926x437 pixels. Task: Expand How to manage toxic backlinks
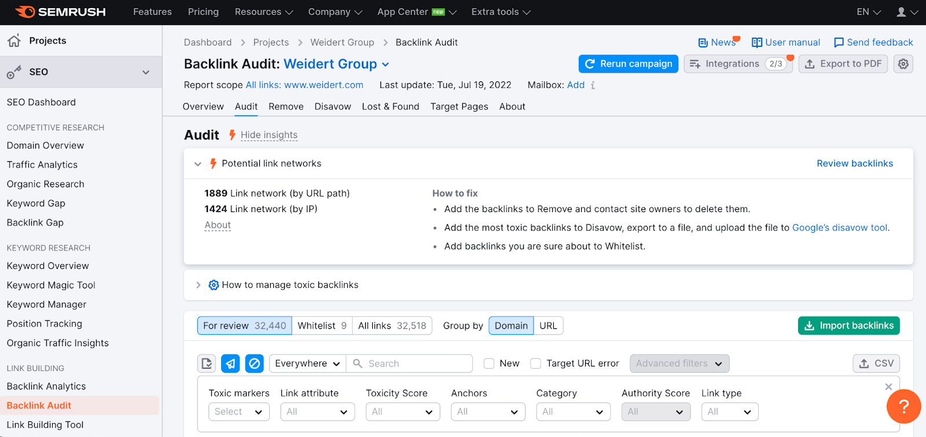click(x=198, y=285)
